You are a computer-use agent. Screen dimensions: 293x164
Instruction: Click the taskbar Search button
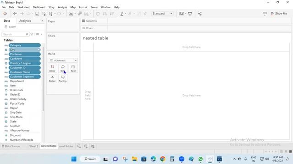point(90,159)
